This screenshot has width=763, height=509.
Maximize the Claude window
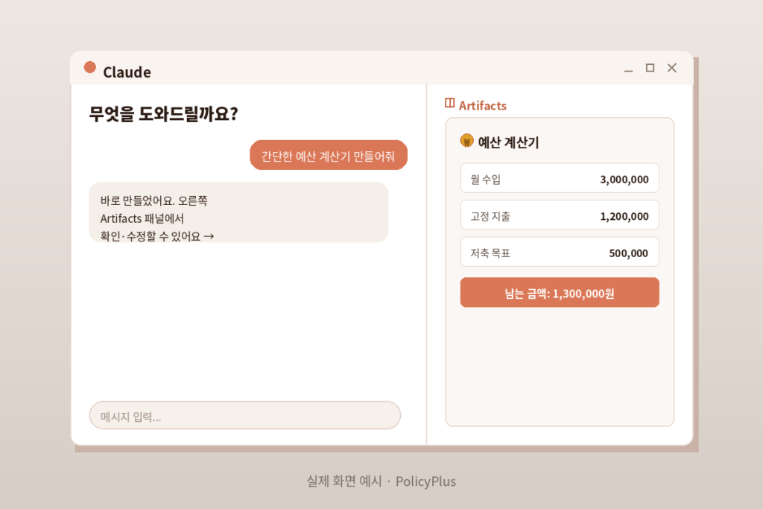click(x=650, y=68)
